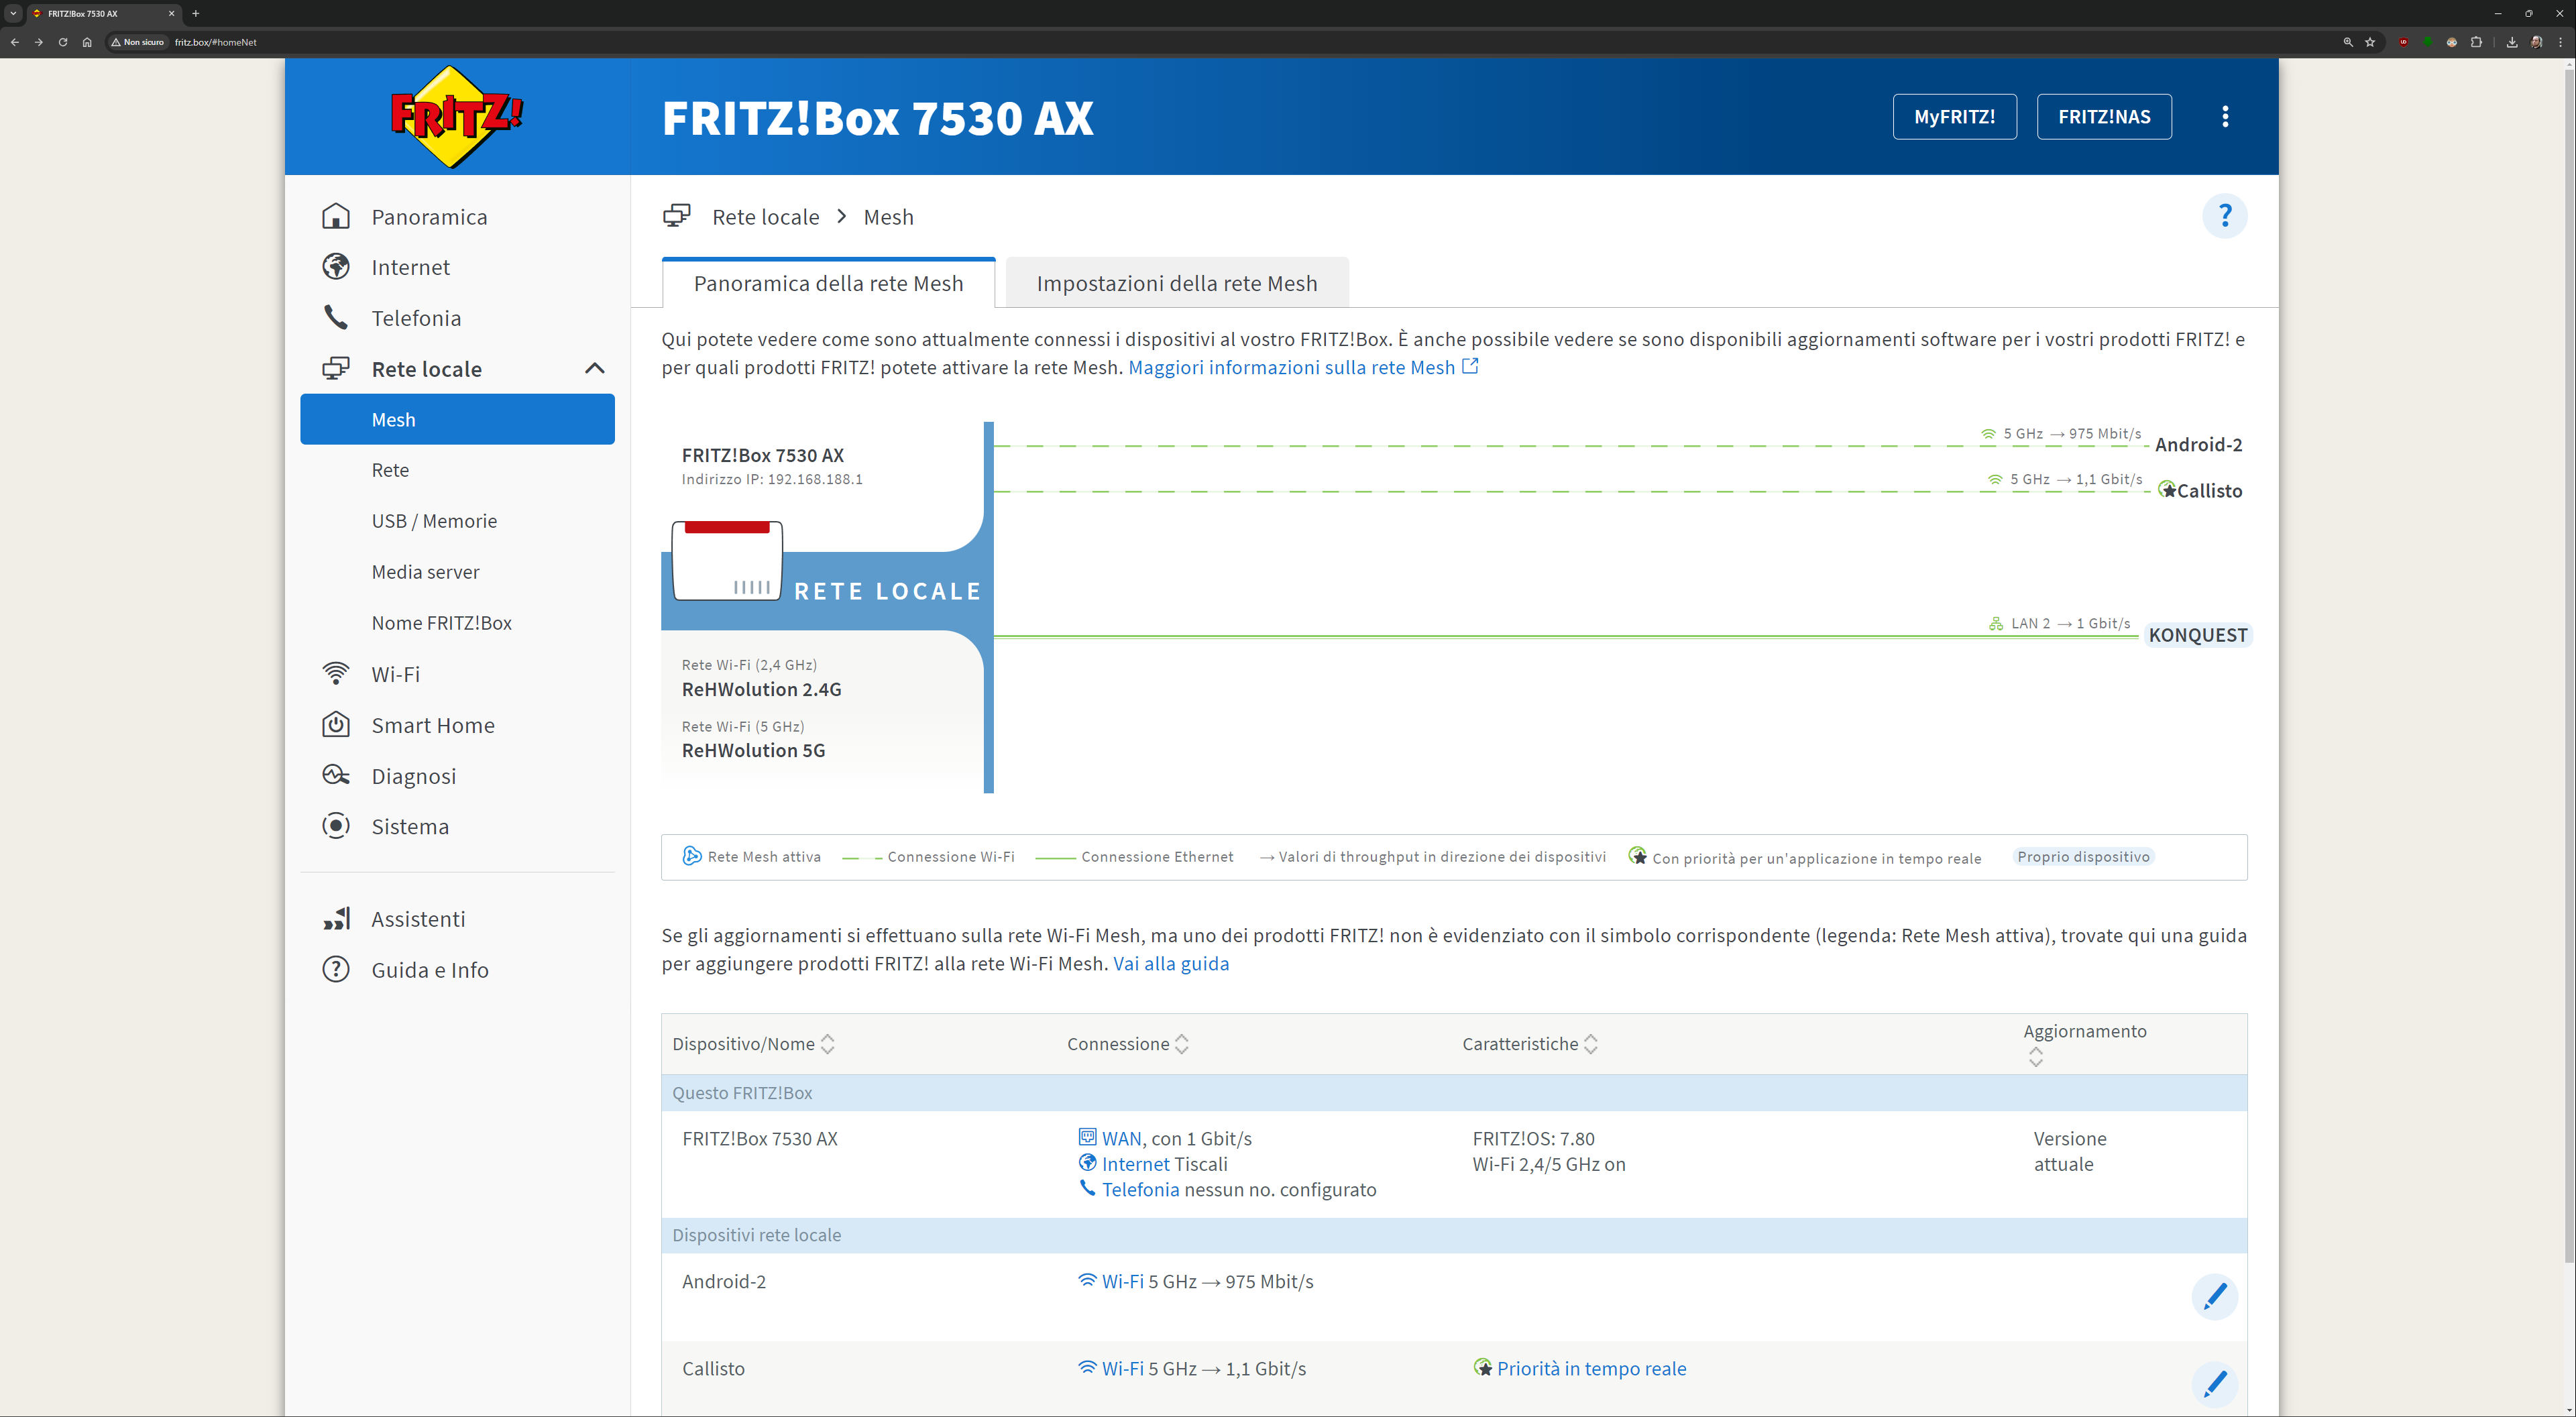This screenshot has height=1417, width=2576.
Task: Click the pencil edit icon for Callisto
Action: click(2214, 1383)
